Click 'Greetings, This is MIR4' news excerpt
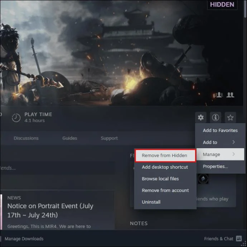The height and width of the screenshot is (247, 247). point(49,226)
